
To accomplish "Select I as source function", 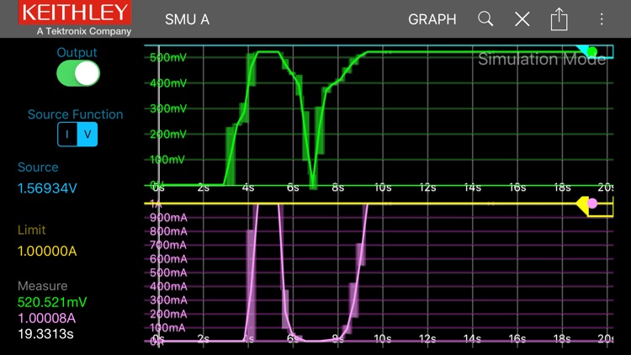I will click(x=67, y=135).
